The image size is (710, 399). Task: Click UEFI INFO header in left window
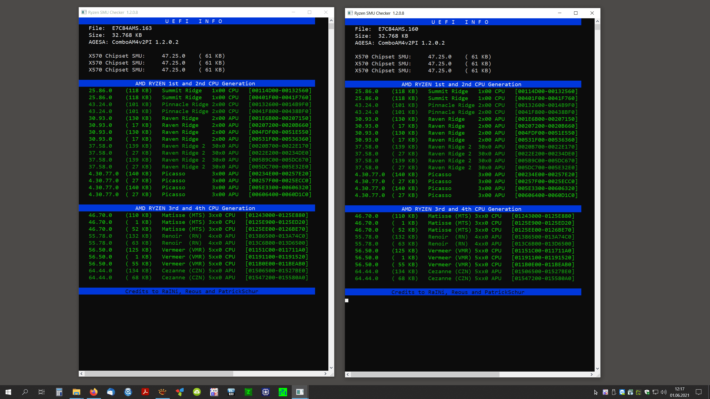pyautogui.click(x=197, y=21)
